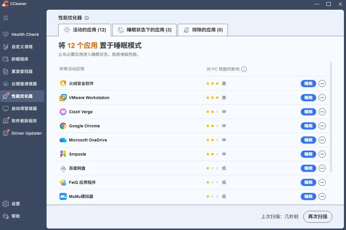
Task: Put FeiQ 应用程序 to sleep
Action: click(308, 182)
